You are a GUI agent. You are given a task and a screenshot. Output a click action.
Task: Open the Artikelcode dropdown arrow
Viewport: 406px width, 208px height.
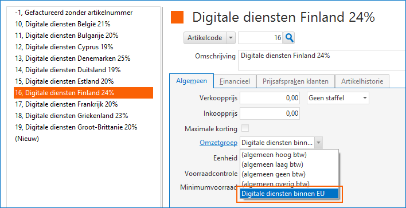click(x=231, y=38)
